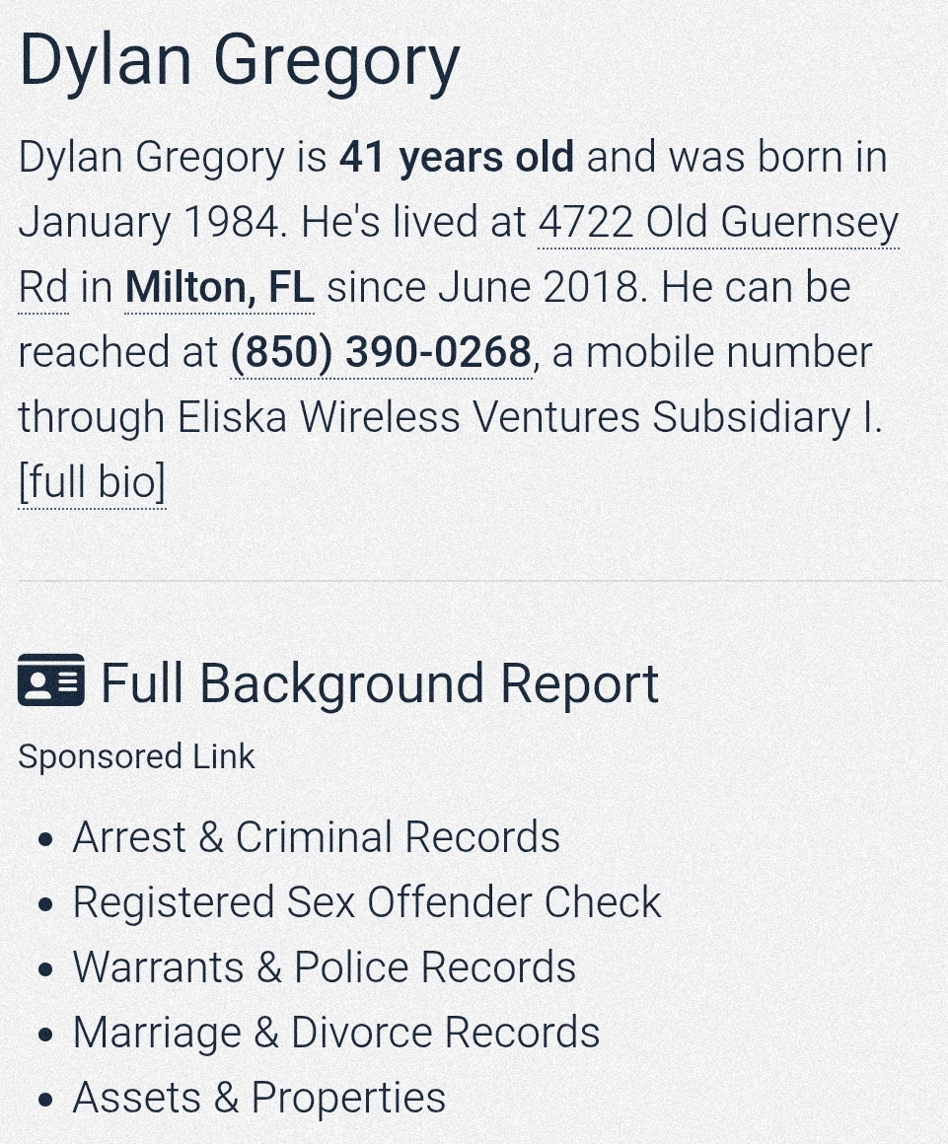Click the bold "41 years old" text
This screenshot has width=948, height=1144.
[456, 158]
